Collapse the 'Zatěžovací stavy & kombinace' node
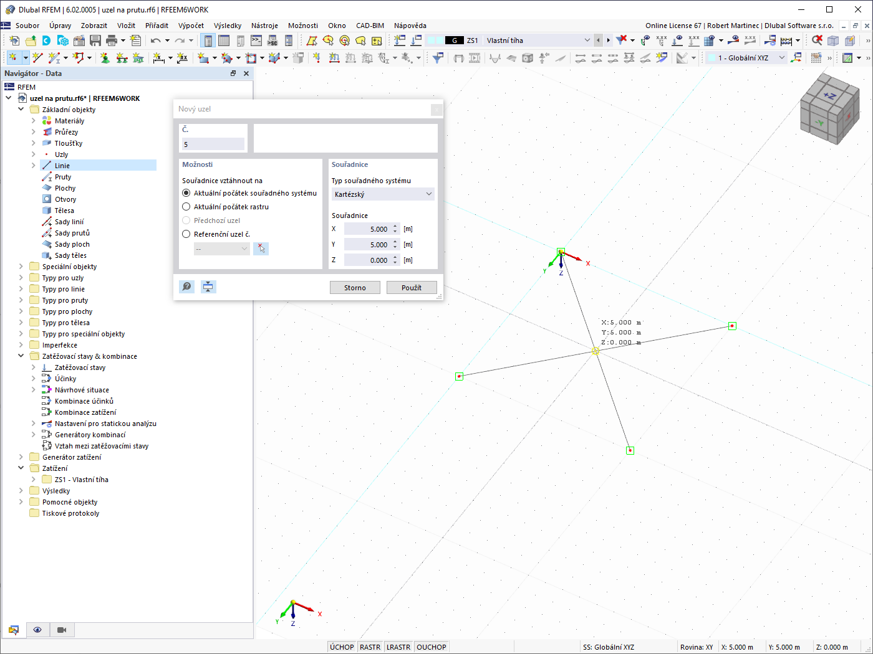 point(21,356)
